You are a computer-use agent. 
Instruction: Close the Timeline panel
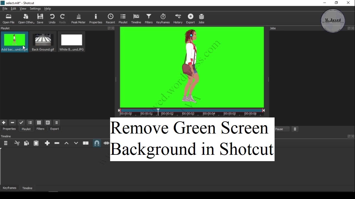(353, 136)
